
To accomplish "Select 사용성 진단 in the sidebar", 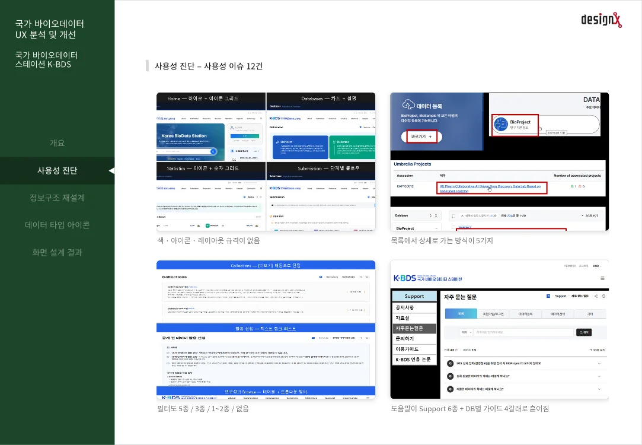I will pos(57,170).
